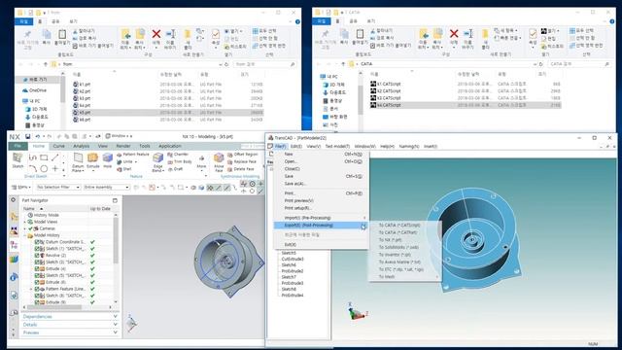622x350 pixels.
Task: Click the NX save disk icon
Action: (27, 136)
